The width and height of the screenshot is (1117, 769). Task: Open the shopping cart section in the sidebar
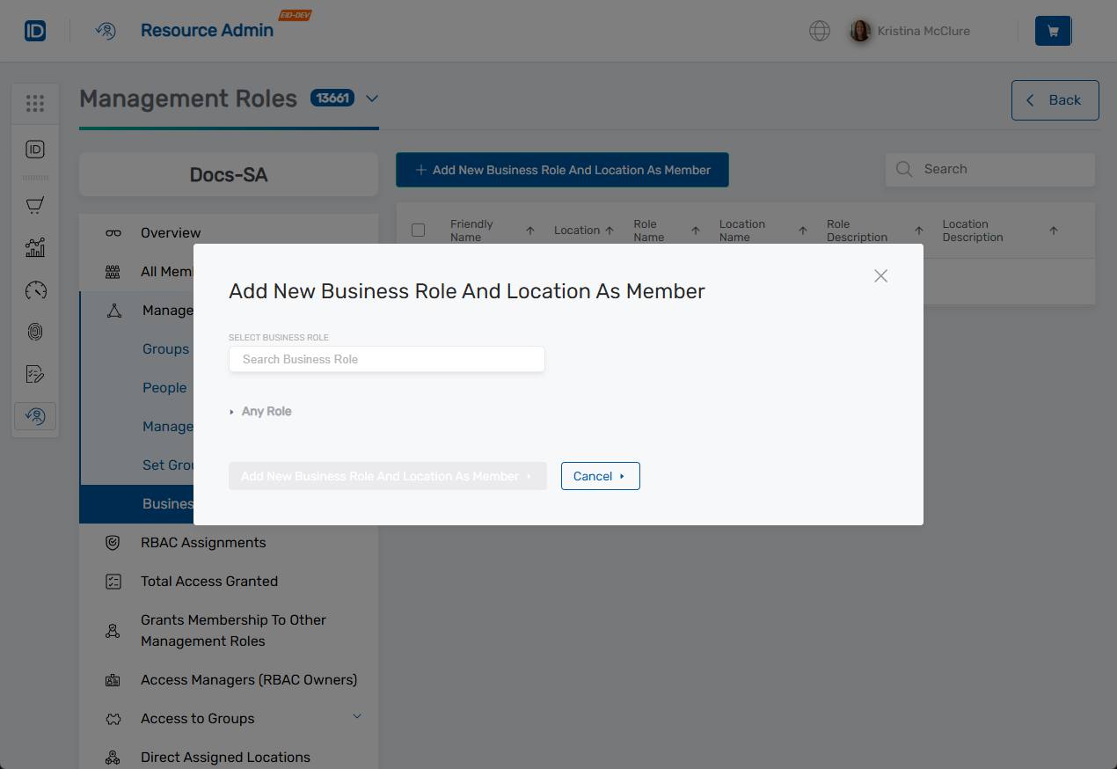tap(35, 205)
